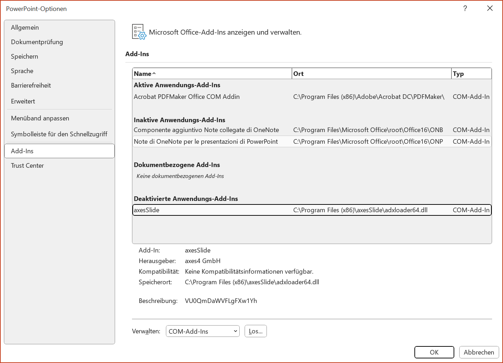Select the Erweitert category
The image size is (503, 363).
pos(59,101)
